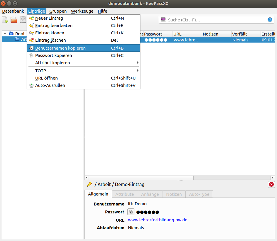Click the new database toolbar icon
This screenshot has width=277, height=241.
pyautogui.click(x=5, y=20)
